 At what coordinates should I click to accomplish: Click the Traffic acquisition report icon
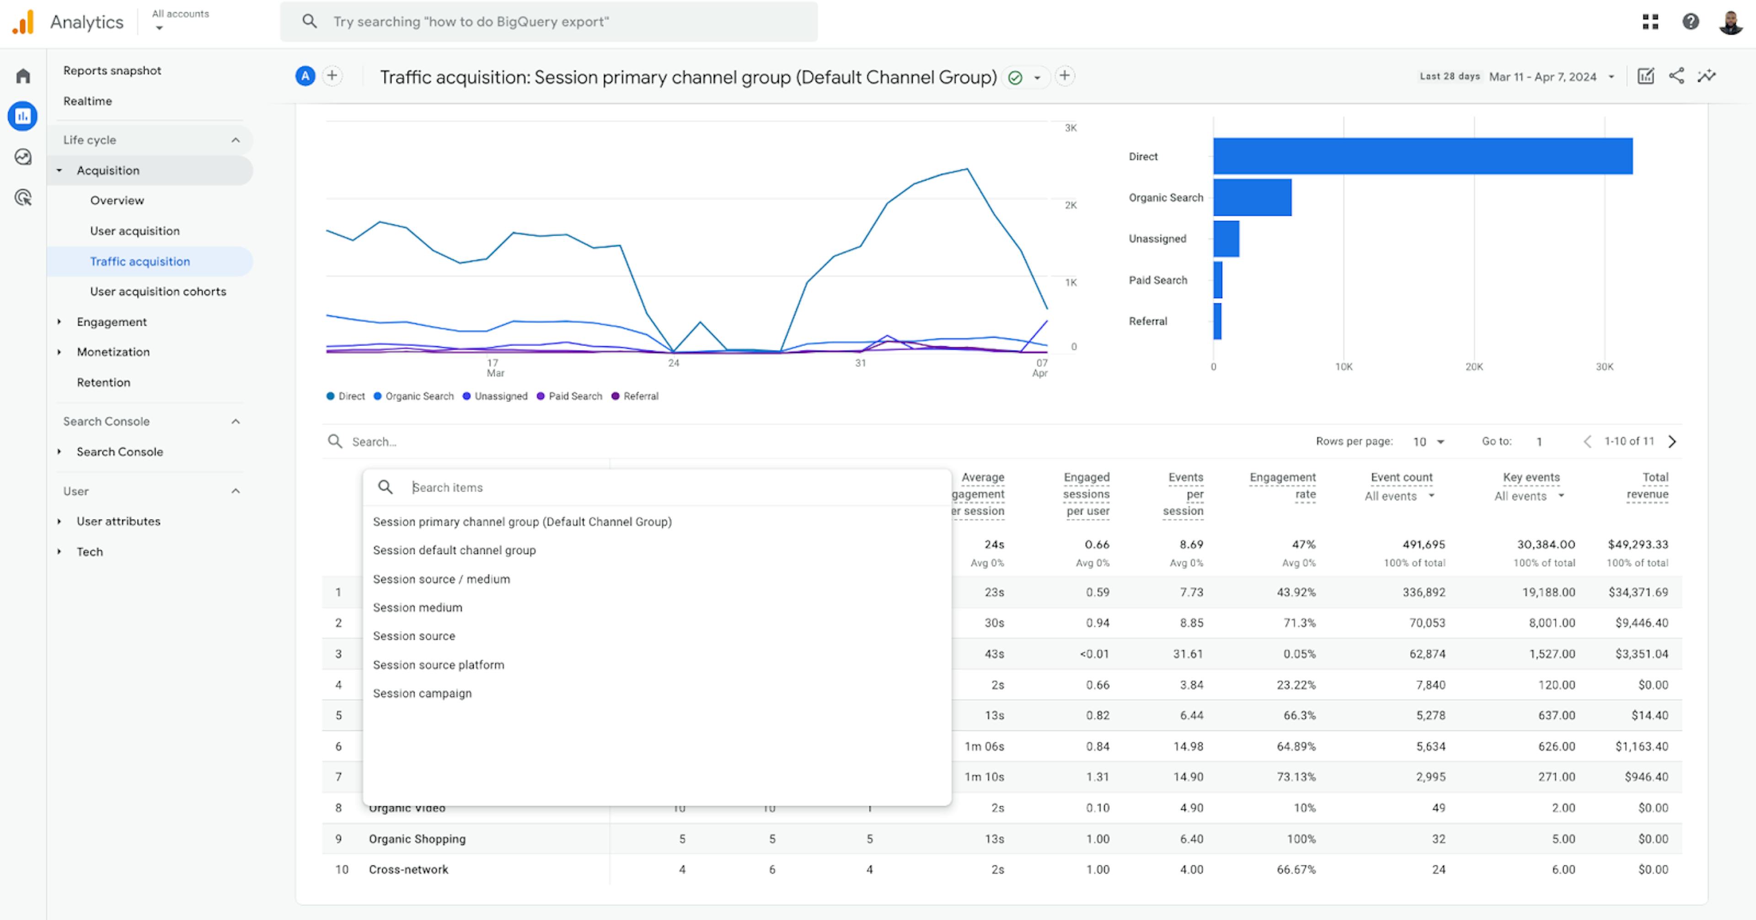[x=140, y=260]
